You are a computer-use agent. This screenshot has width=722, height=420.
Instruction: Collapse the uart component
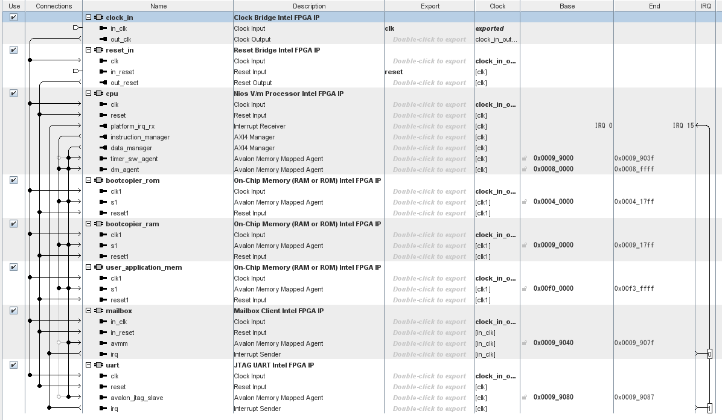[88, 365]
